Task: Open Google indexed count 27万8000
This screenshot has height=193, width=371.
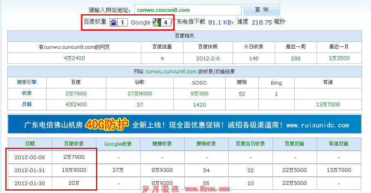Action: tap(140, 94)
